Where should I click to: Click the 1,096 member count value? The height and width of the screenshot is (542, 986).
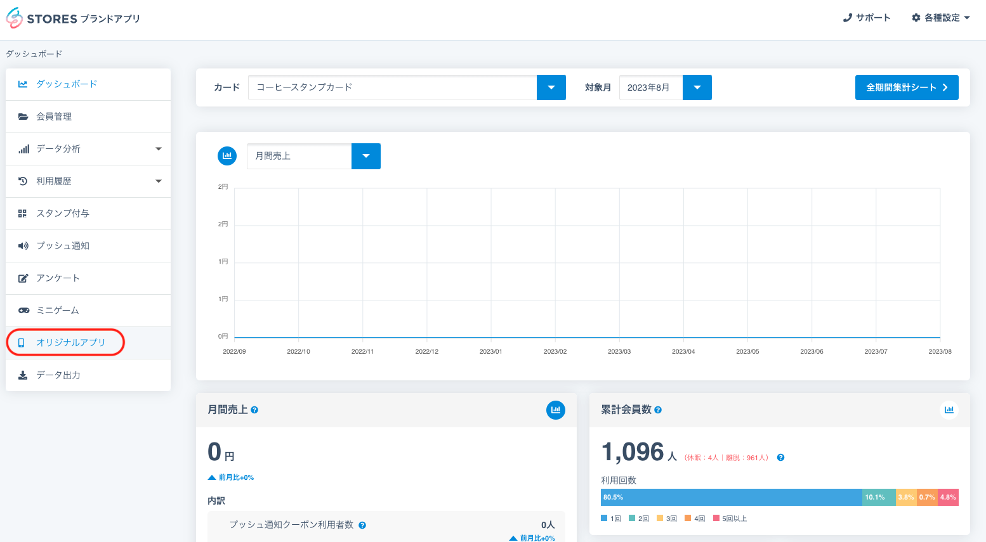(633, 452)
